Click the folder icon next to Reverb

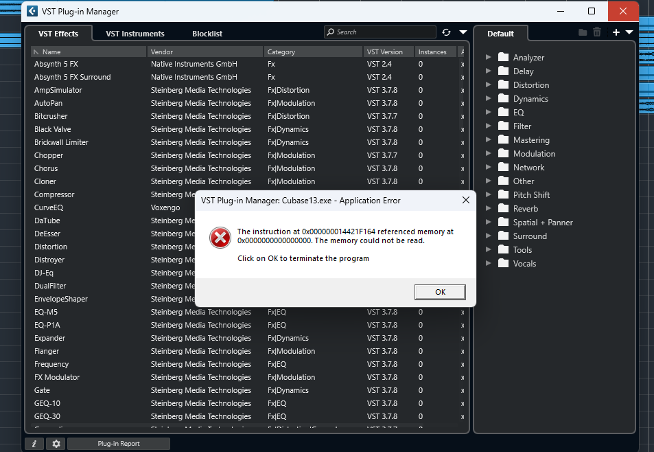(x=504, y=209)
